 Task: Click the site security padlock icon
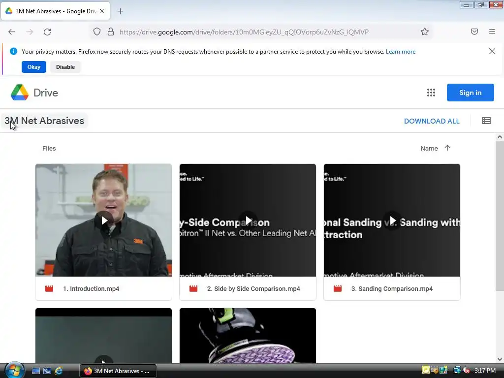click(111, 31)
